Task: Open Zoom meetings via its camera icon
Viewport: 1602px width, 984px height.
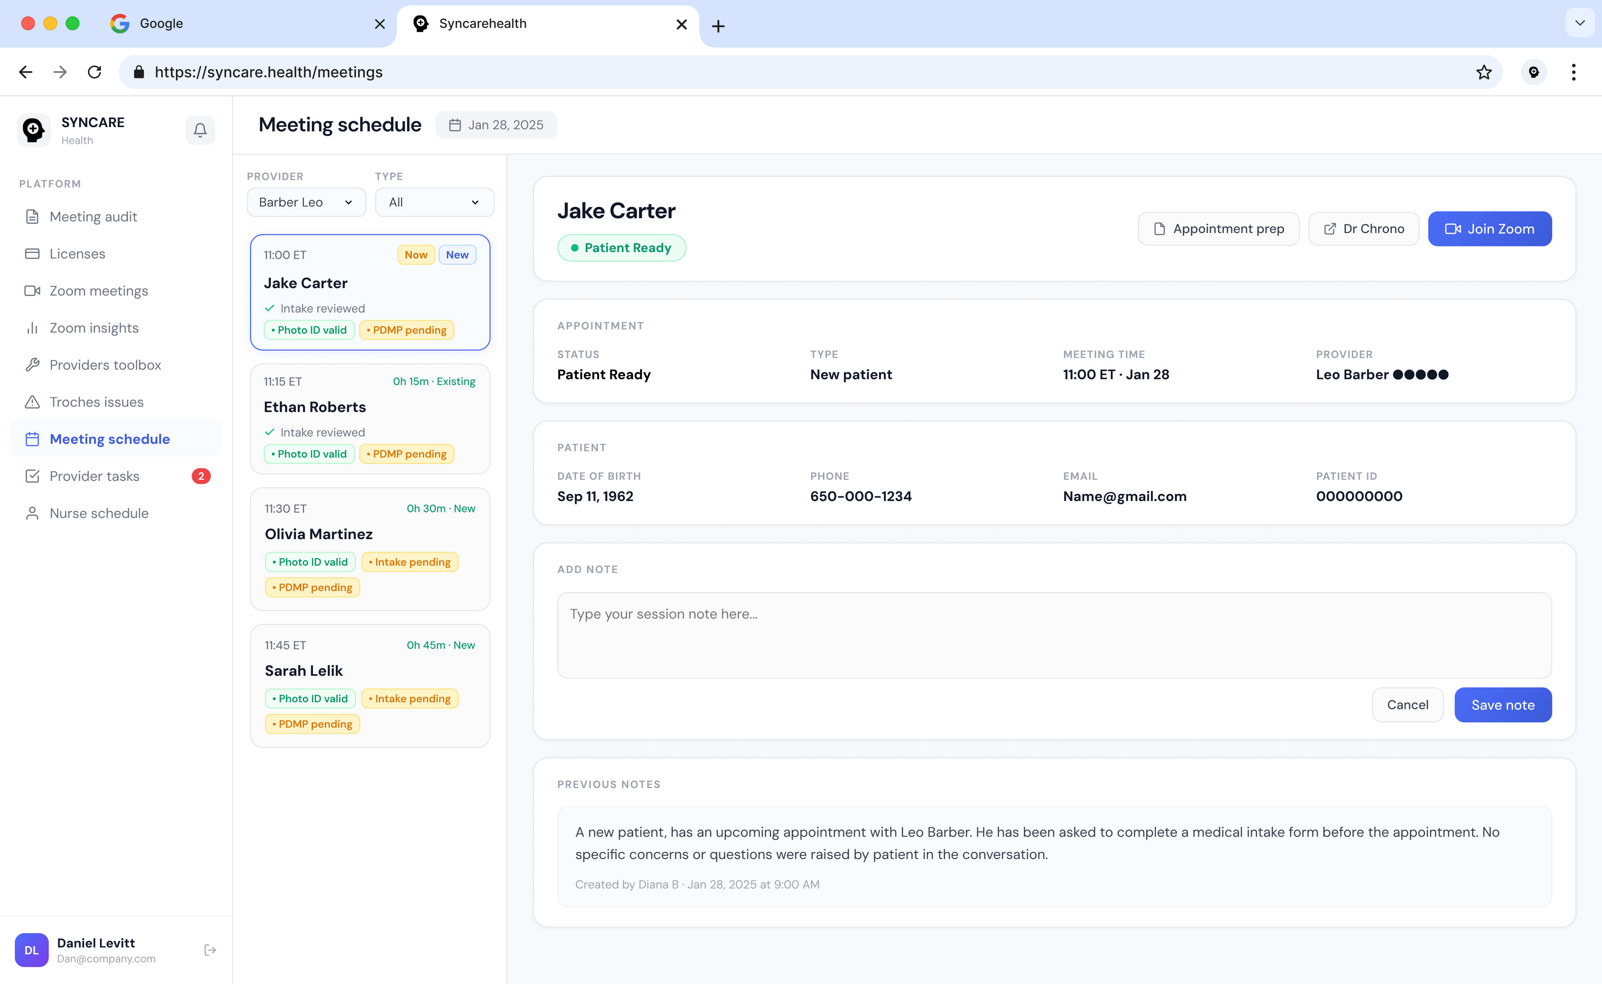Action: (x=33, y=290)
